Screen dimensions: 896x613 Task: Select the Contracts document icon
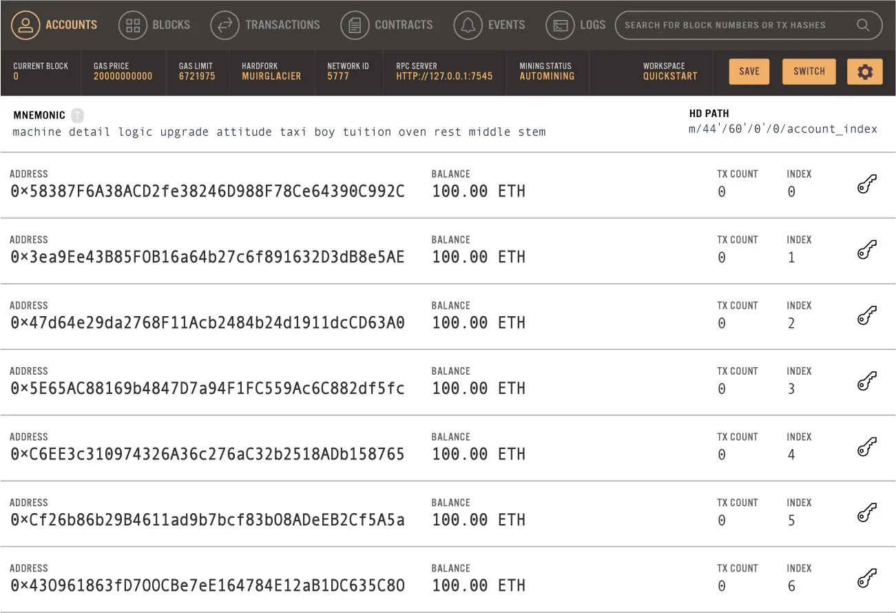(x=355, y=25)
